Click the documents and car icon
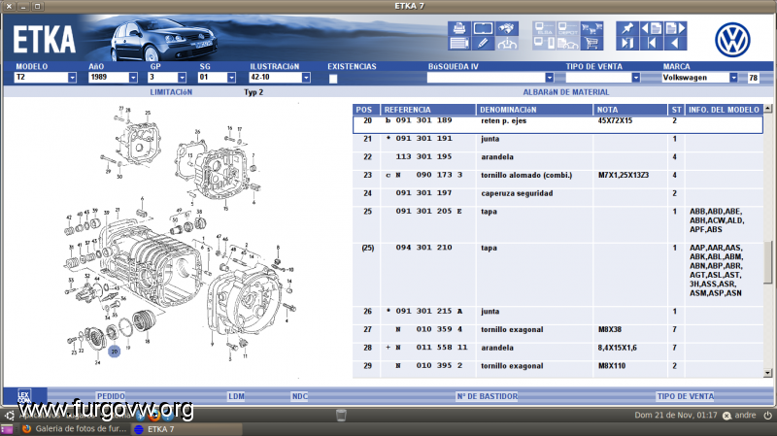Image resolution: width=777 pixels, height=436 pixels. (x=568, y=43)
